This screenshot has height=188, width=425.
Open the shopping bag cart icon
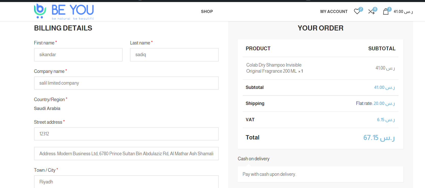(x=386, y=11)
